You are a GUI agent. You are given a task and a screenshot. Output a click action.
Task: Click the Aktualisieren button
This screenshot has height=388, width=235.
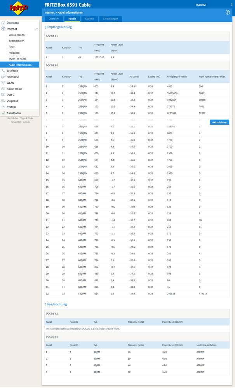tap(219, 122)
